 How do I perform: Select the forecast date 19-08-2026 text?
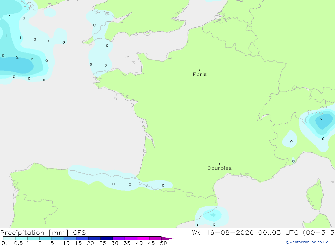(x=230, y=233)
